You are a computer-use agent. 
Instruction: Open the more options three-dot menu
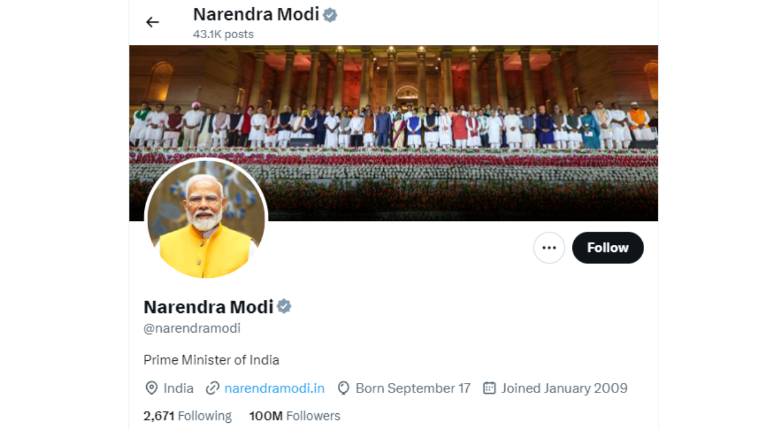pos(549,247)
